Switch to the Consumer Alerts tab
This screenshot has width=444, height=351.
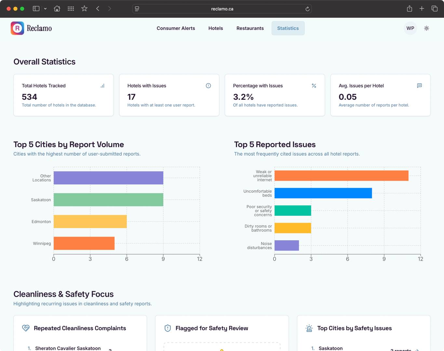point(176,28)
